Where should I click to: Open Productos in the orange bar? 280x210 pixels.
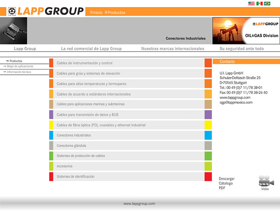click(x=115, y=12)
